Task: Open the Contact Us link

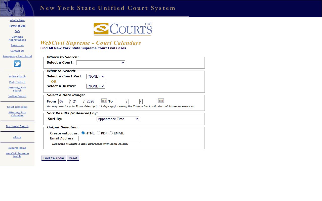Action: [17, 51]
